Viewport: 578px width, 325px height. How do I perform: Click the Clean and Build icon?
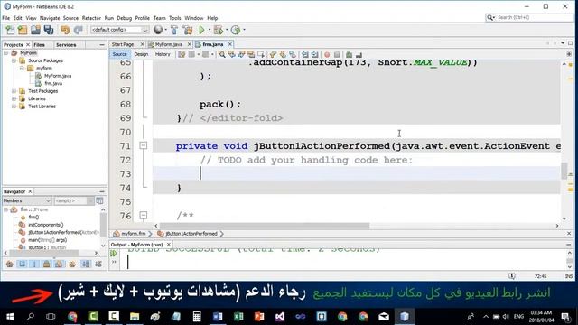point(188,30)
